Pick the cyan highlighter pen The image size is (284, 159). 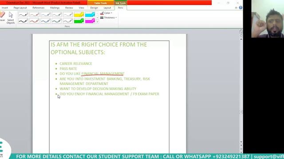coord(90,15)
